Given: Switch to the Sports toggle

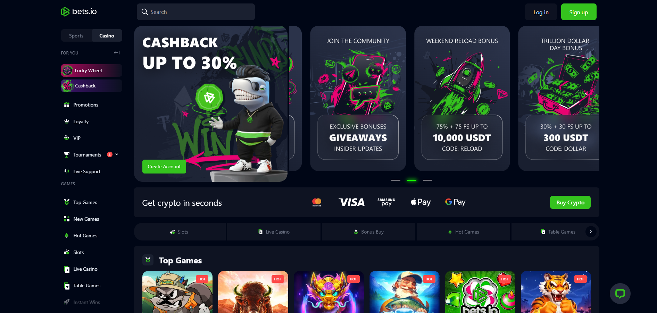Looking at the screenshot, I should point(76,36).
